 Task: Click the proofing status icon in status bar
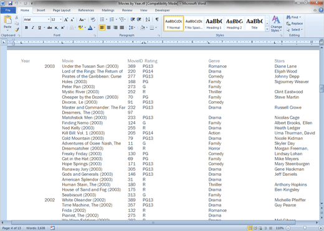pyautogui.click(x=52, y=228)
